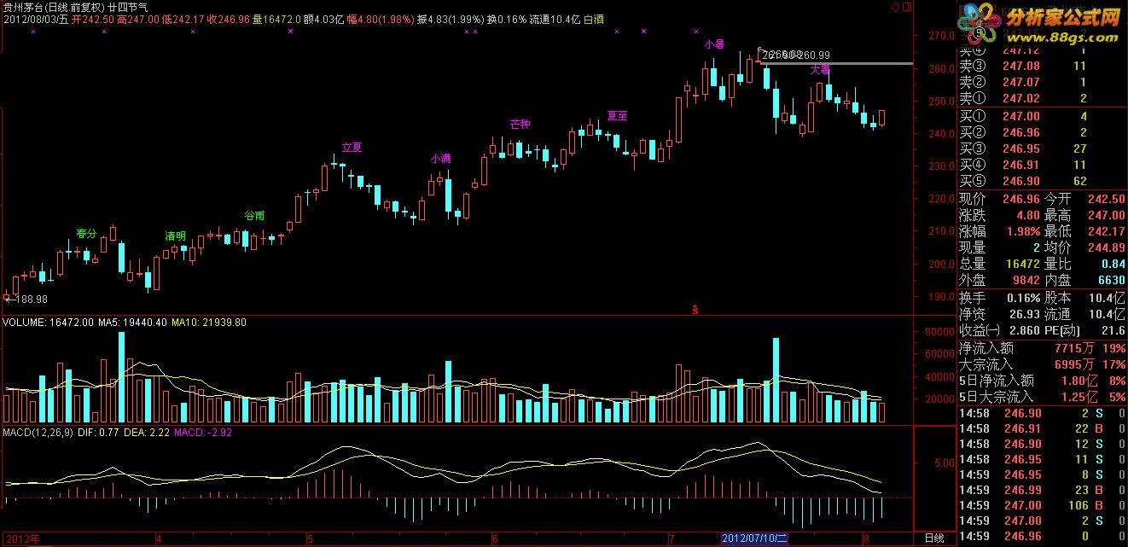Click the 量比 0.84 field

pos(1084,264)
